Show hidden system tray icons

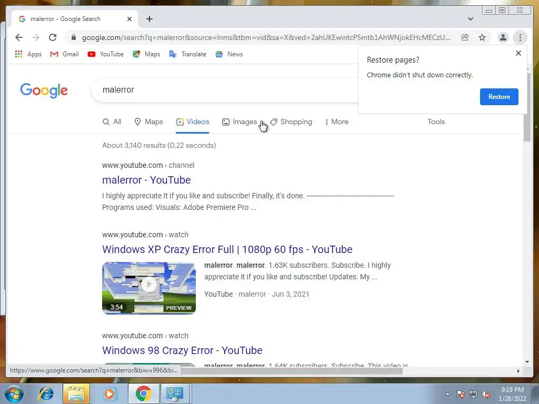pos(447,395)
